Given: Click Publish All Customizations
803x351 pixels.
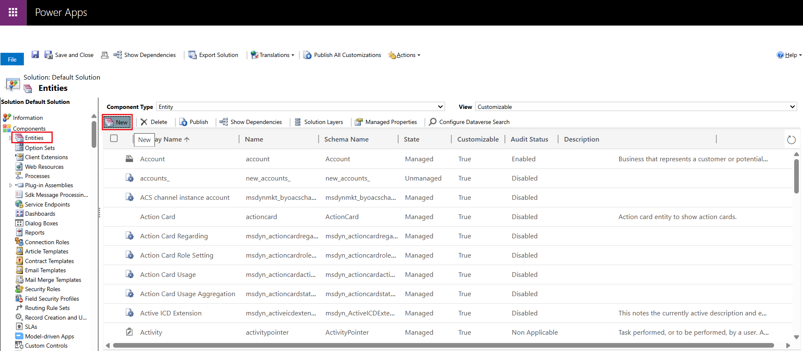Looking at the screenshot, I should [x=342, y=55].
